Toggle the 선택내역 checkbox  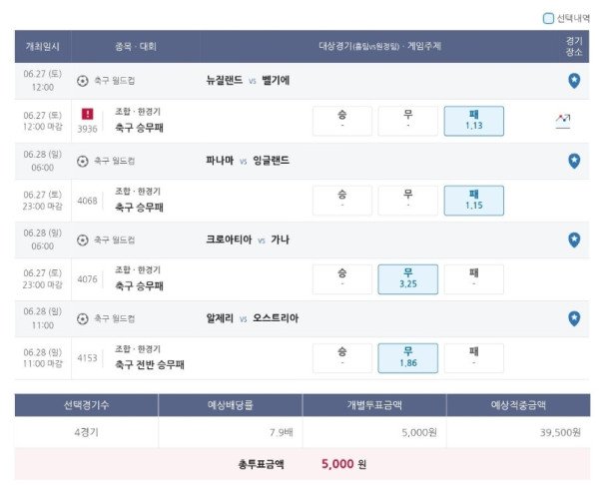click(548, 18)
